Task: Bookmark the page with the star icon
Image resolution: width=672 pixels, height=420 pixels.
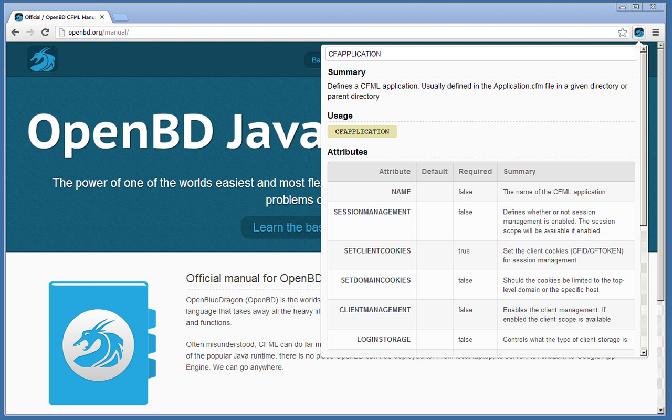Action: click(x=623, y=32)
